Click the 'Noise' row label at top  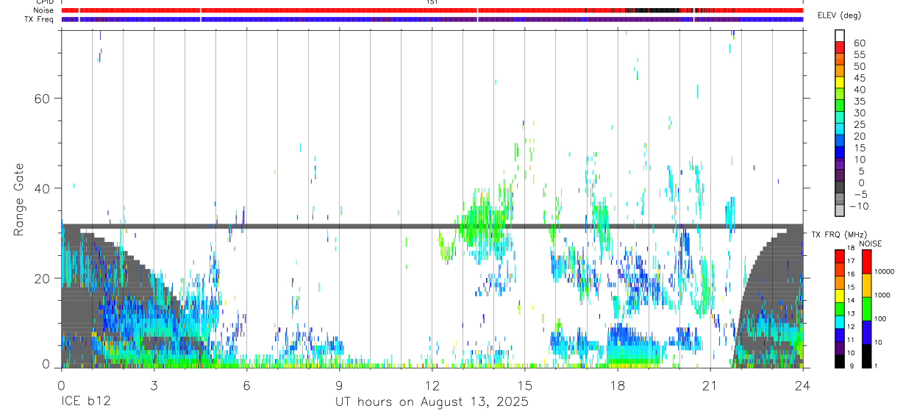[x=44, y=11]
